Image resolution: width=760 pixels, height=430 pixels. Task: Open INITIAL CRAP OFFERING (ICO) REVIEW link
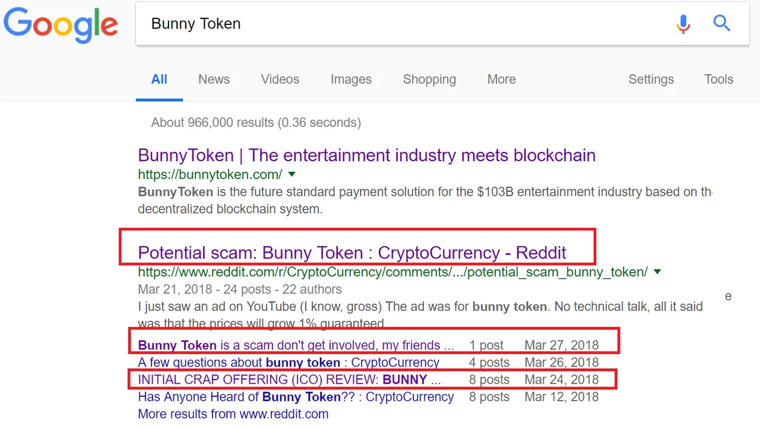click(x=289, y=380)
